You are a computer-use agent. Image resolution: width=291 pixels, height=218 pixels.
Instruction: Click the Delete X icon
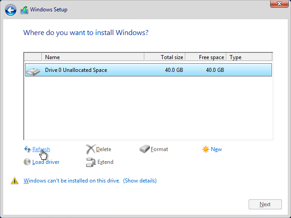click(90, 149)
